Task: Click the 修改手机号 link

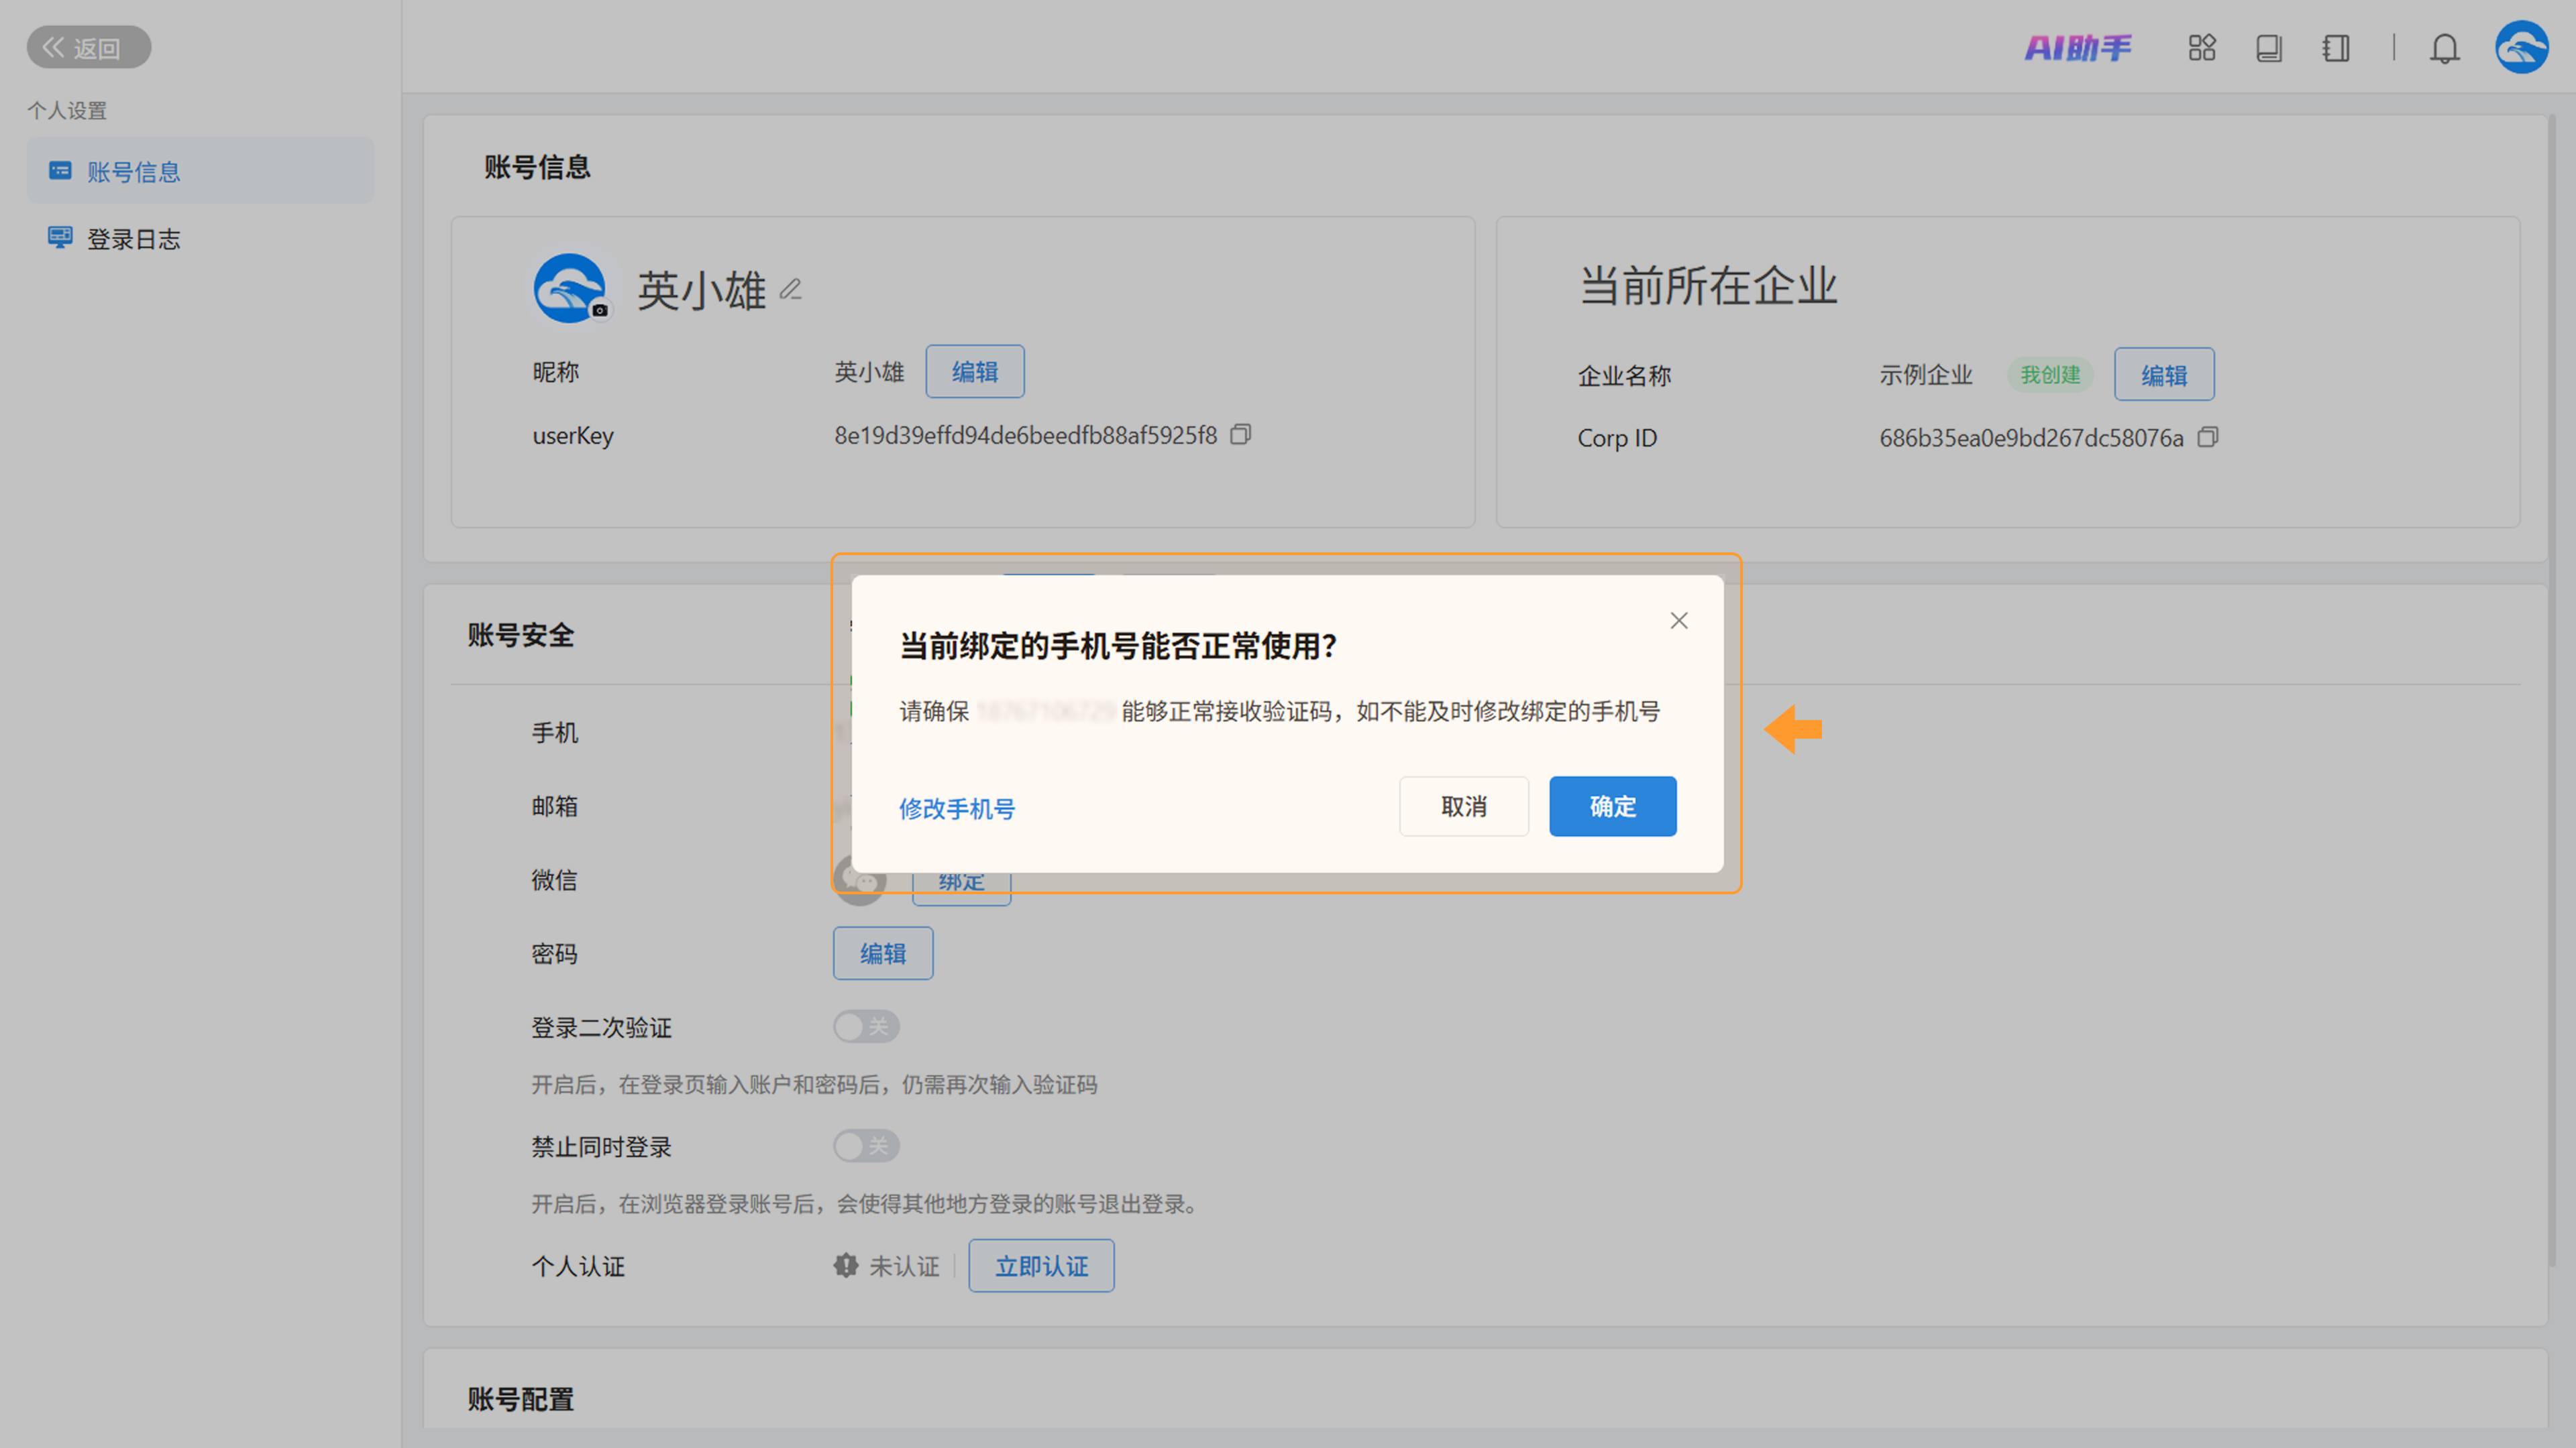Action: click(956, 808)
